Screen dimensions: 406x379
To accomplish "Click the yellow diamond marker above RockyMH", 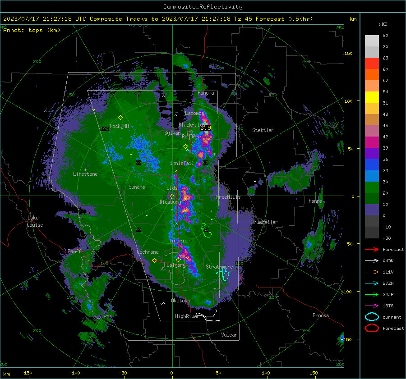I will [120, 118].
